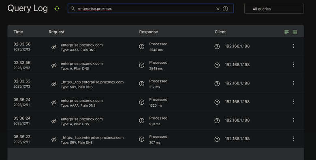Screen dimensions: 316x160
Task: Open the All queries filter dropdown
Action: point(274,9)
